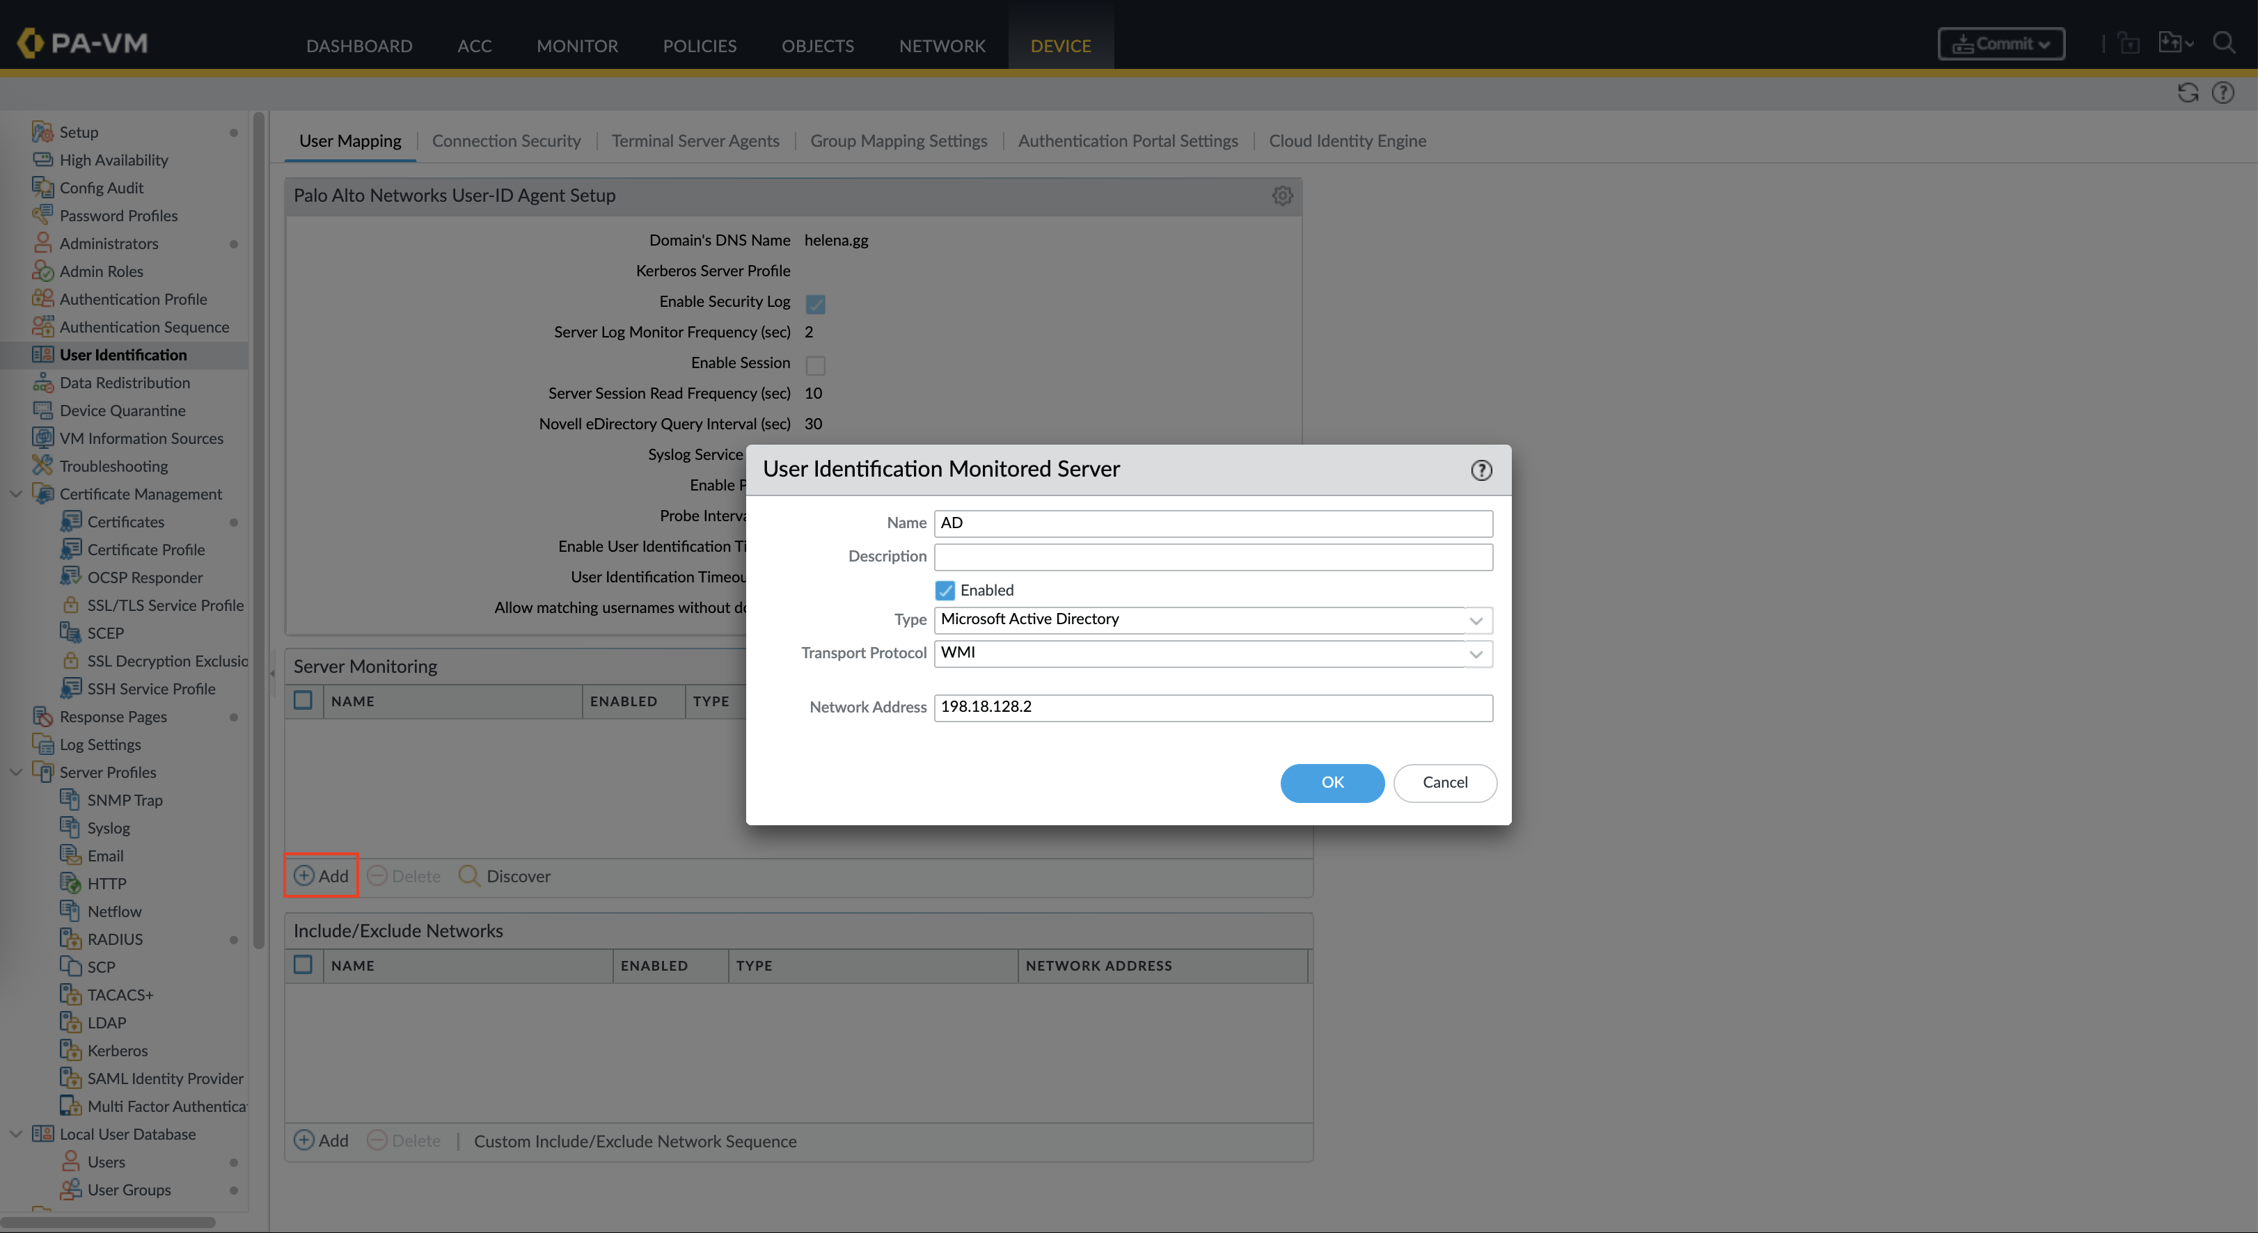Uncheck the Enabled checkbox in dialog
Screen dimensions: 2258x1233
[944, 590]
